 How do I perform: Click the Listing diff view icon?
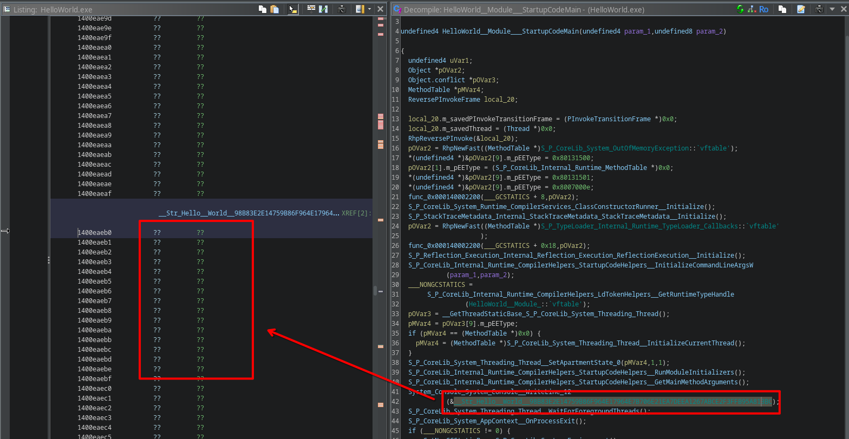(x=323, y=9)
